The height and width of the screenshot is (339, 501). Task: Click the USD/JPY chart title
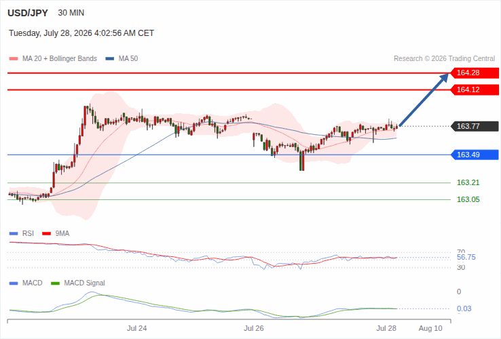point(28,13)
